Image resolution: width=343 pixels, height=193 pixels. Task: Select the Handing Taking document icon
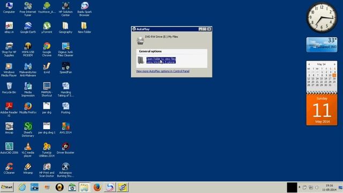[65, 90]
